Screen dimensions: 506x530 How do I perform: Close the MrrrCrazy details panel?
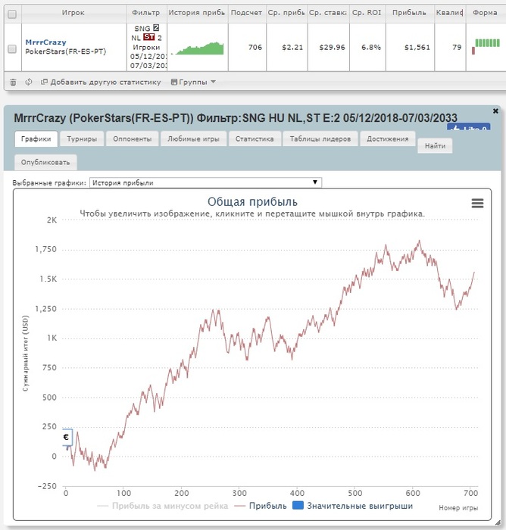(x=495, y=111)
